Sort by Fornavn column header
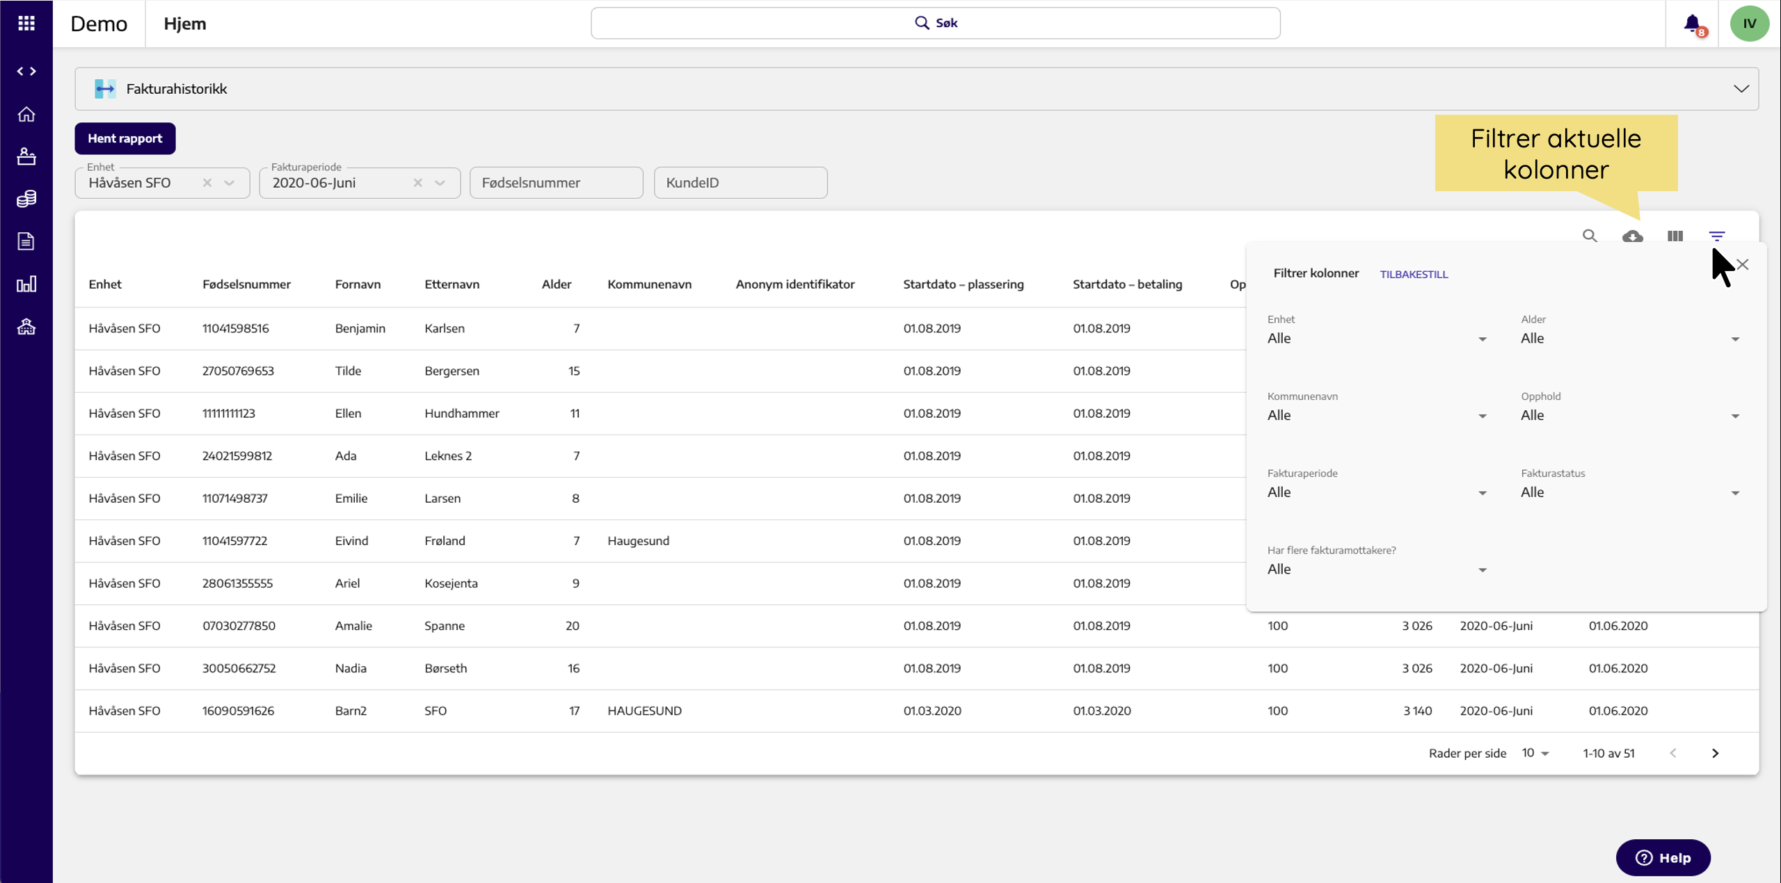 358,284
